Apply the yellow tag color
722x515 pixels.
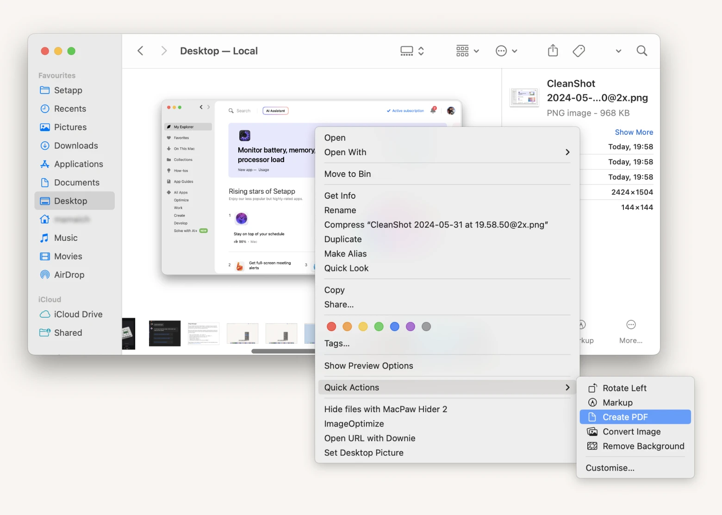click(363, 327)
